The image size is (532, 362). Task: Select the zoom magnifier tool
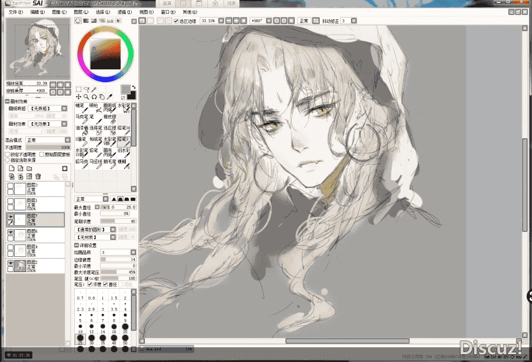tap(86, 96)
